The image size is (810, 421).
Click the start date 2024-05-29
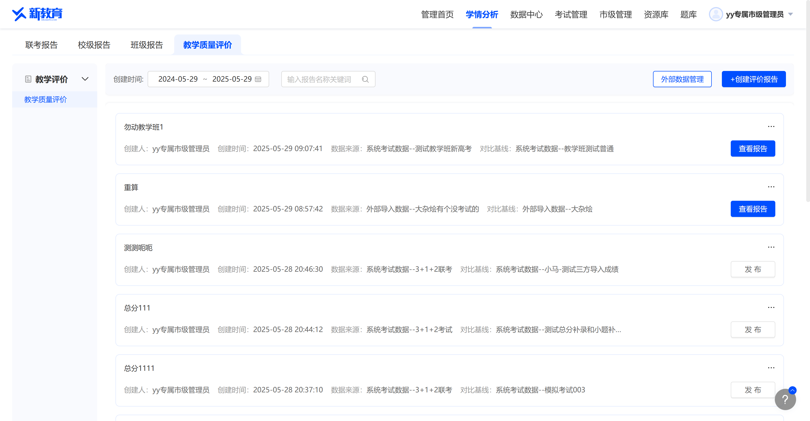[178, 79]
